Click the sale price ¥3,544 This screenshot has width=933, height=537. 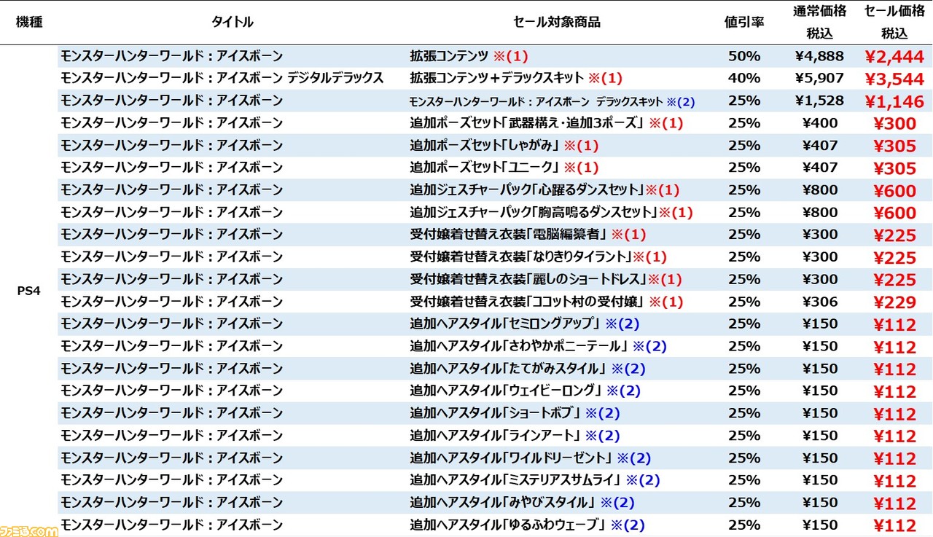click(894, 79)
